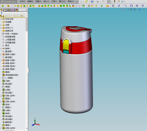Screen dimensions: 147x131
Task: Click the Save floppy disk icon
Action: (x=92, y=1)
